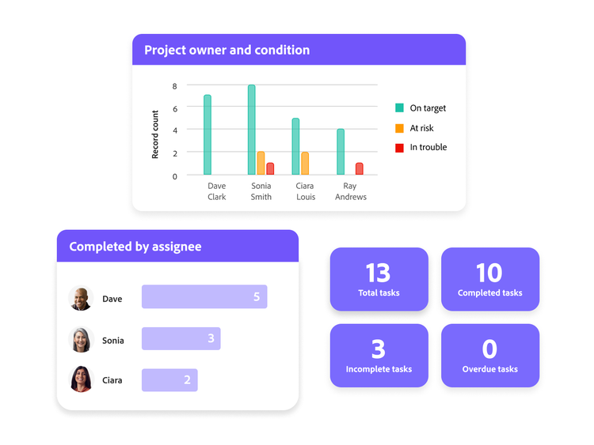Click Sonia Smith's orange At risk bar

pyautogui.click(x=261, y=164)
